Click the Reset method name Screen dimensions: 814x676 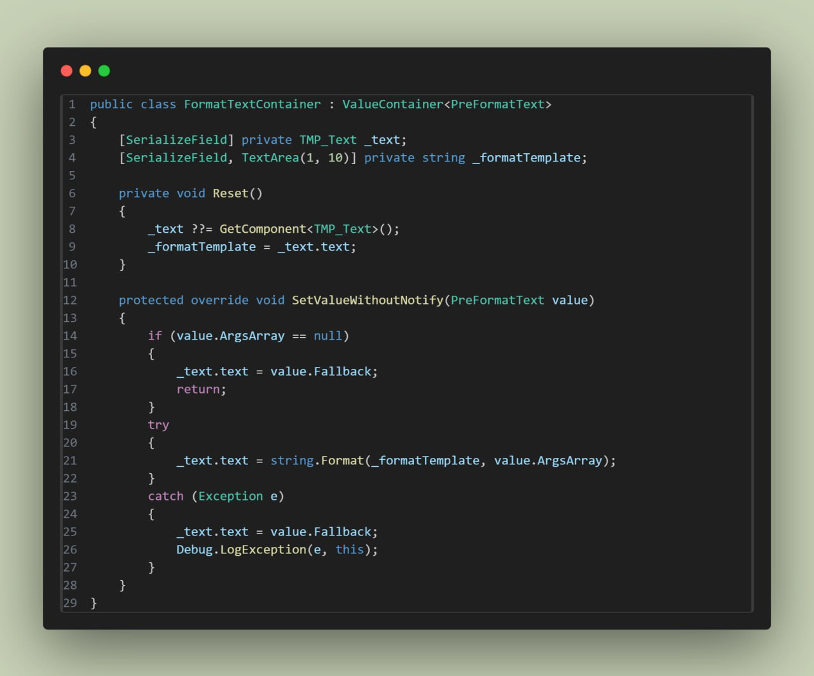tap(230, 193)
